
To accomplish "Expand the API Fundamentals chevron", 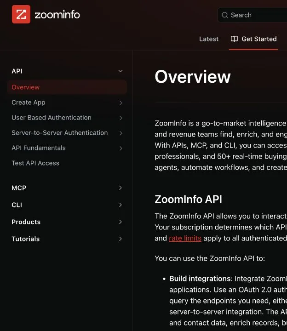I will (121, 148).
